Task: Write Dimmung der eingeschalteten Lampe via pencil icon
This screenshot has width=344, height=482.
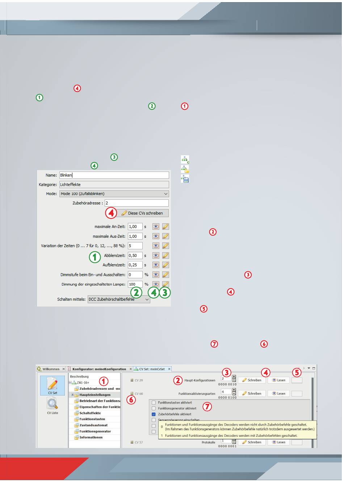Action: point(165,284)
